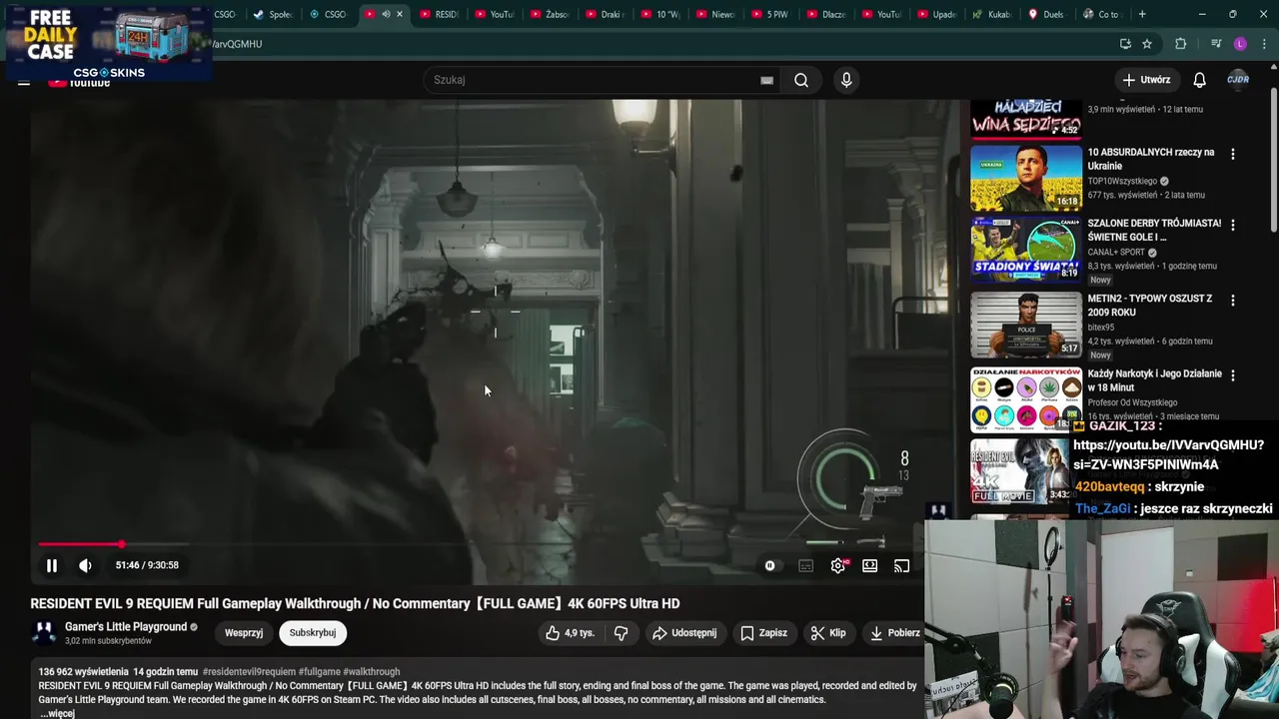The image size is (1279, 719).
Task: Open Chrome profile avatar
Action: (x=1241, y=44)
